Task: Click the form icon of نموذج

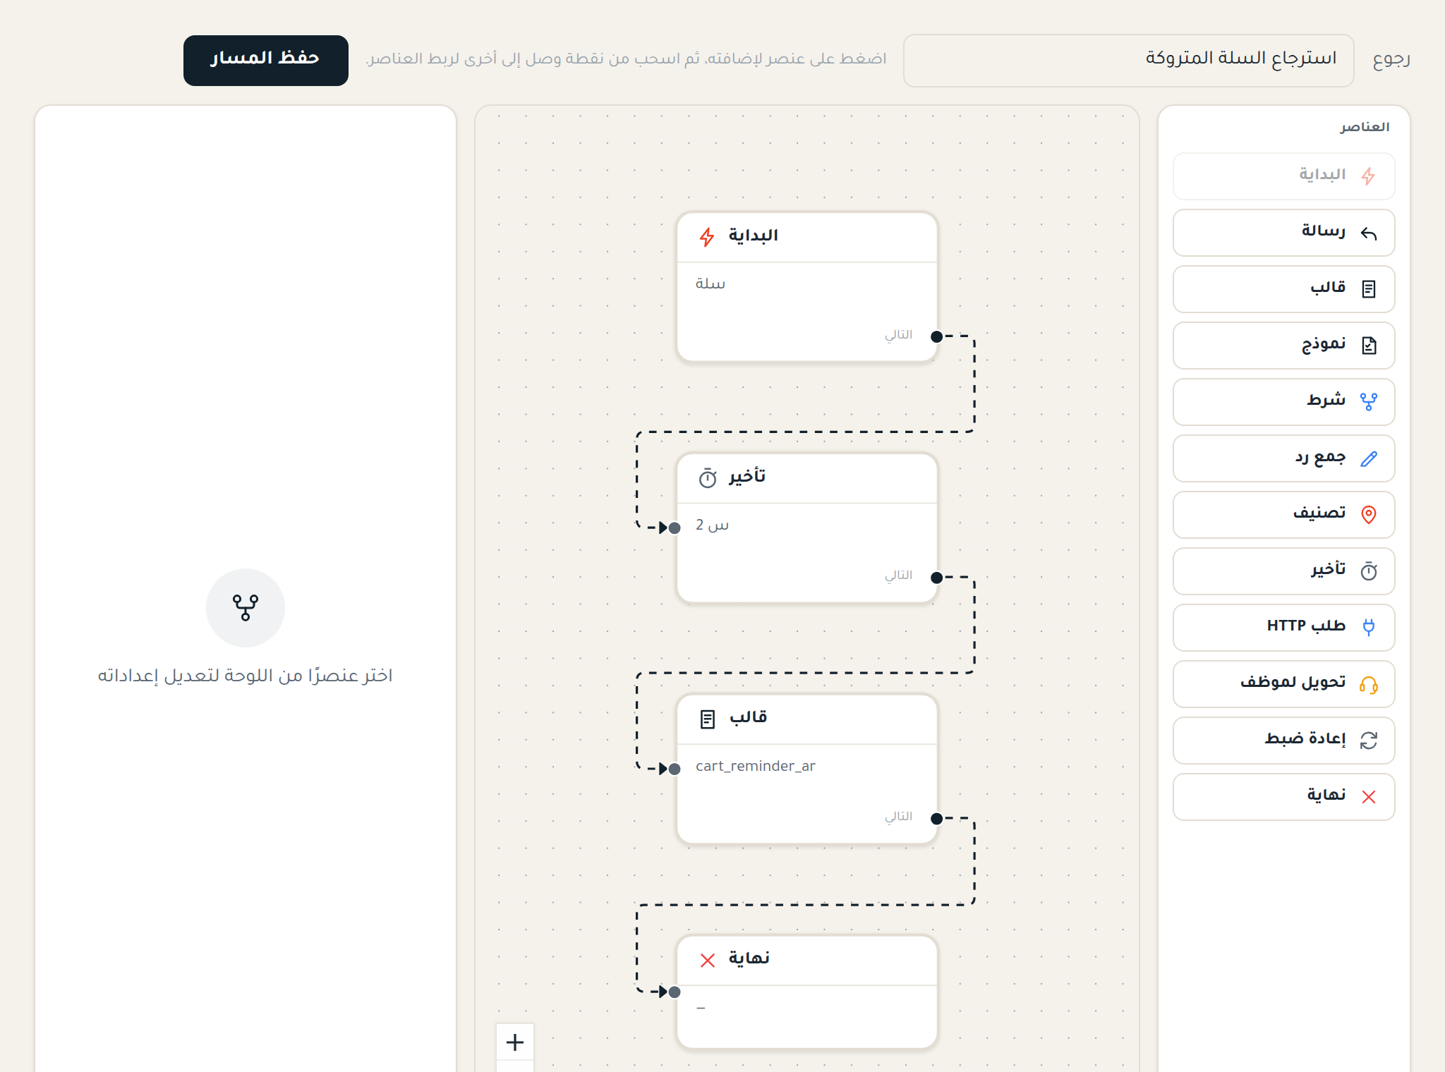Action: point(1369,346)
